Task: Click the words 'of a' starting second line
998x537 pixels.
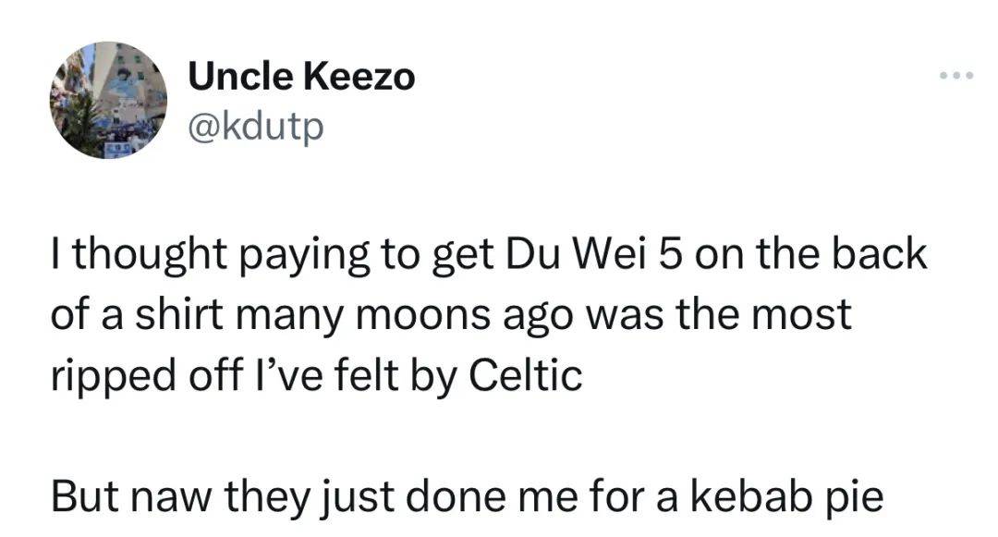Action: [87, 314]
